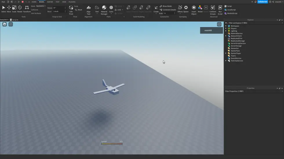This screenshot has height=159, width=284.
Task: Open the FILE menu
Action: [x=3, y=2]
